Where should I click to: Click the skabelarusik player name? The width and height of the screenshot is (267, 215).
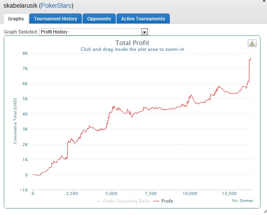(20, 6)
